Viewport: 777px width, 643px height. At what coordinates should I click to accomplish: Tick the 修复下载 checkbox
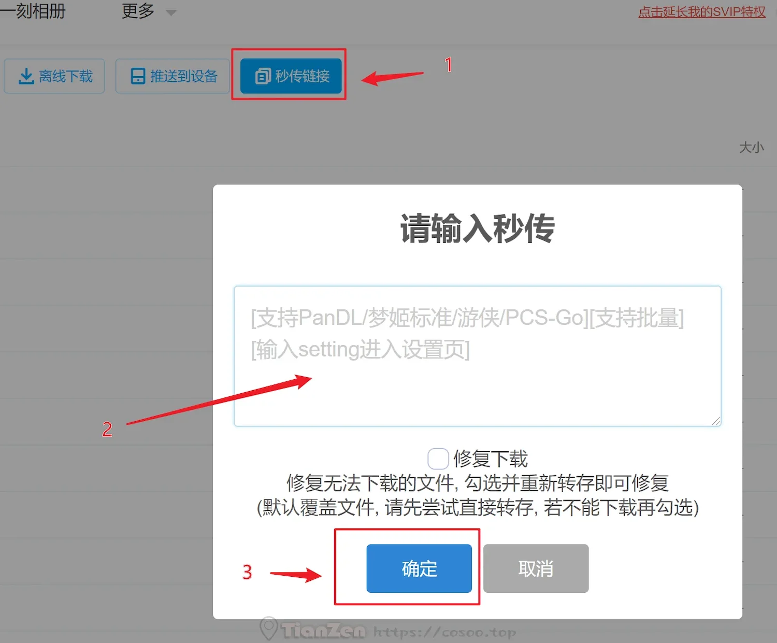click(x=438, y=459)
